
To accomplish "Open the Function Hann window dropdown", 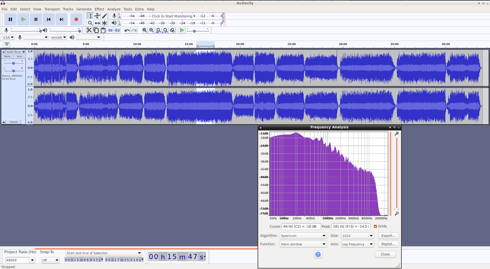I will pos(303,244).
